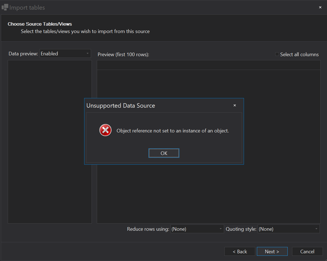Click the Preview first 100 rows header

click(x=123, y=54)
